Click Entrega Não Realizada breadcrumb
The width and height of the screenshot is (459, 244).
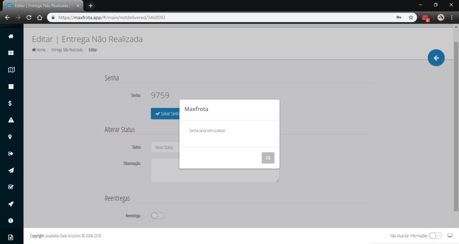[x=67, y=50]
